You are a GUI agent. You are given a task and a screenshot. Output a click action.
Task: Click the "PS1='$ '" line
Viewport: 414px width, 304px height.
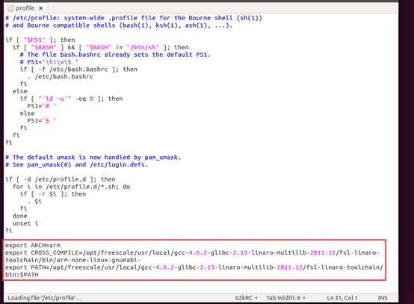[42, 120]
